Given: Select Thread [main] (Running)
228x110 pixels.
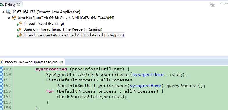Looking at the screenshot, I should 44,24.
